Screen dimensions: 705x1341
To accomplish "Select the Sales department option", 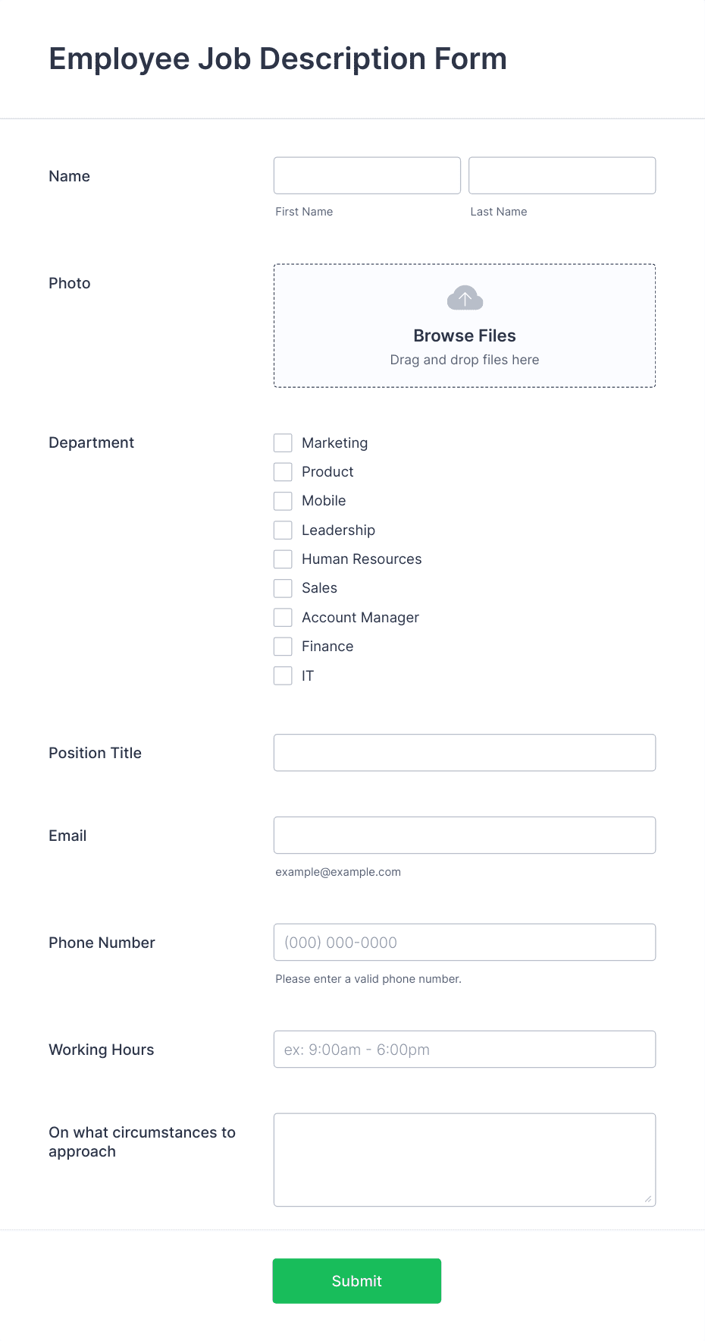I will pos(283,588).
